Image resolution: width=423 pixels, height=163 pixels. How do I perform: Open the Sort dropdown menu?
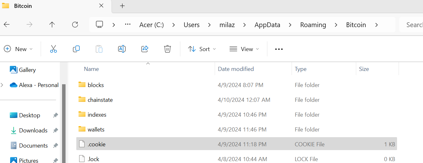click(202, 49)
